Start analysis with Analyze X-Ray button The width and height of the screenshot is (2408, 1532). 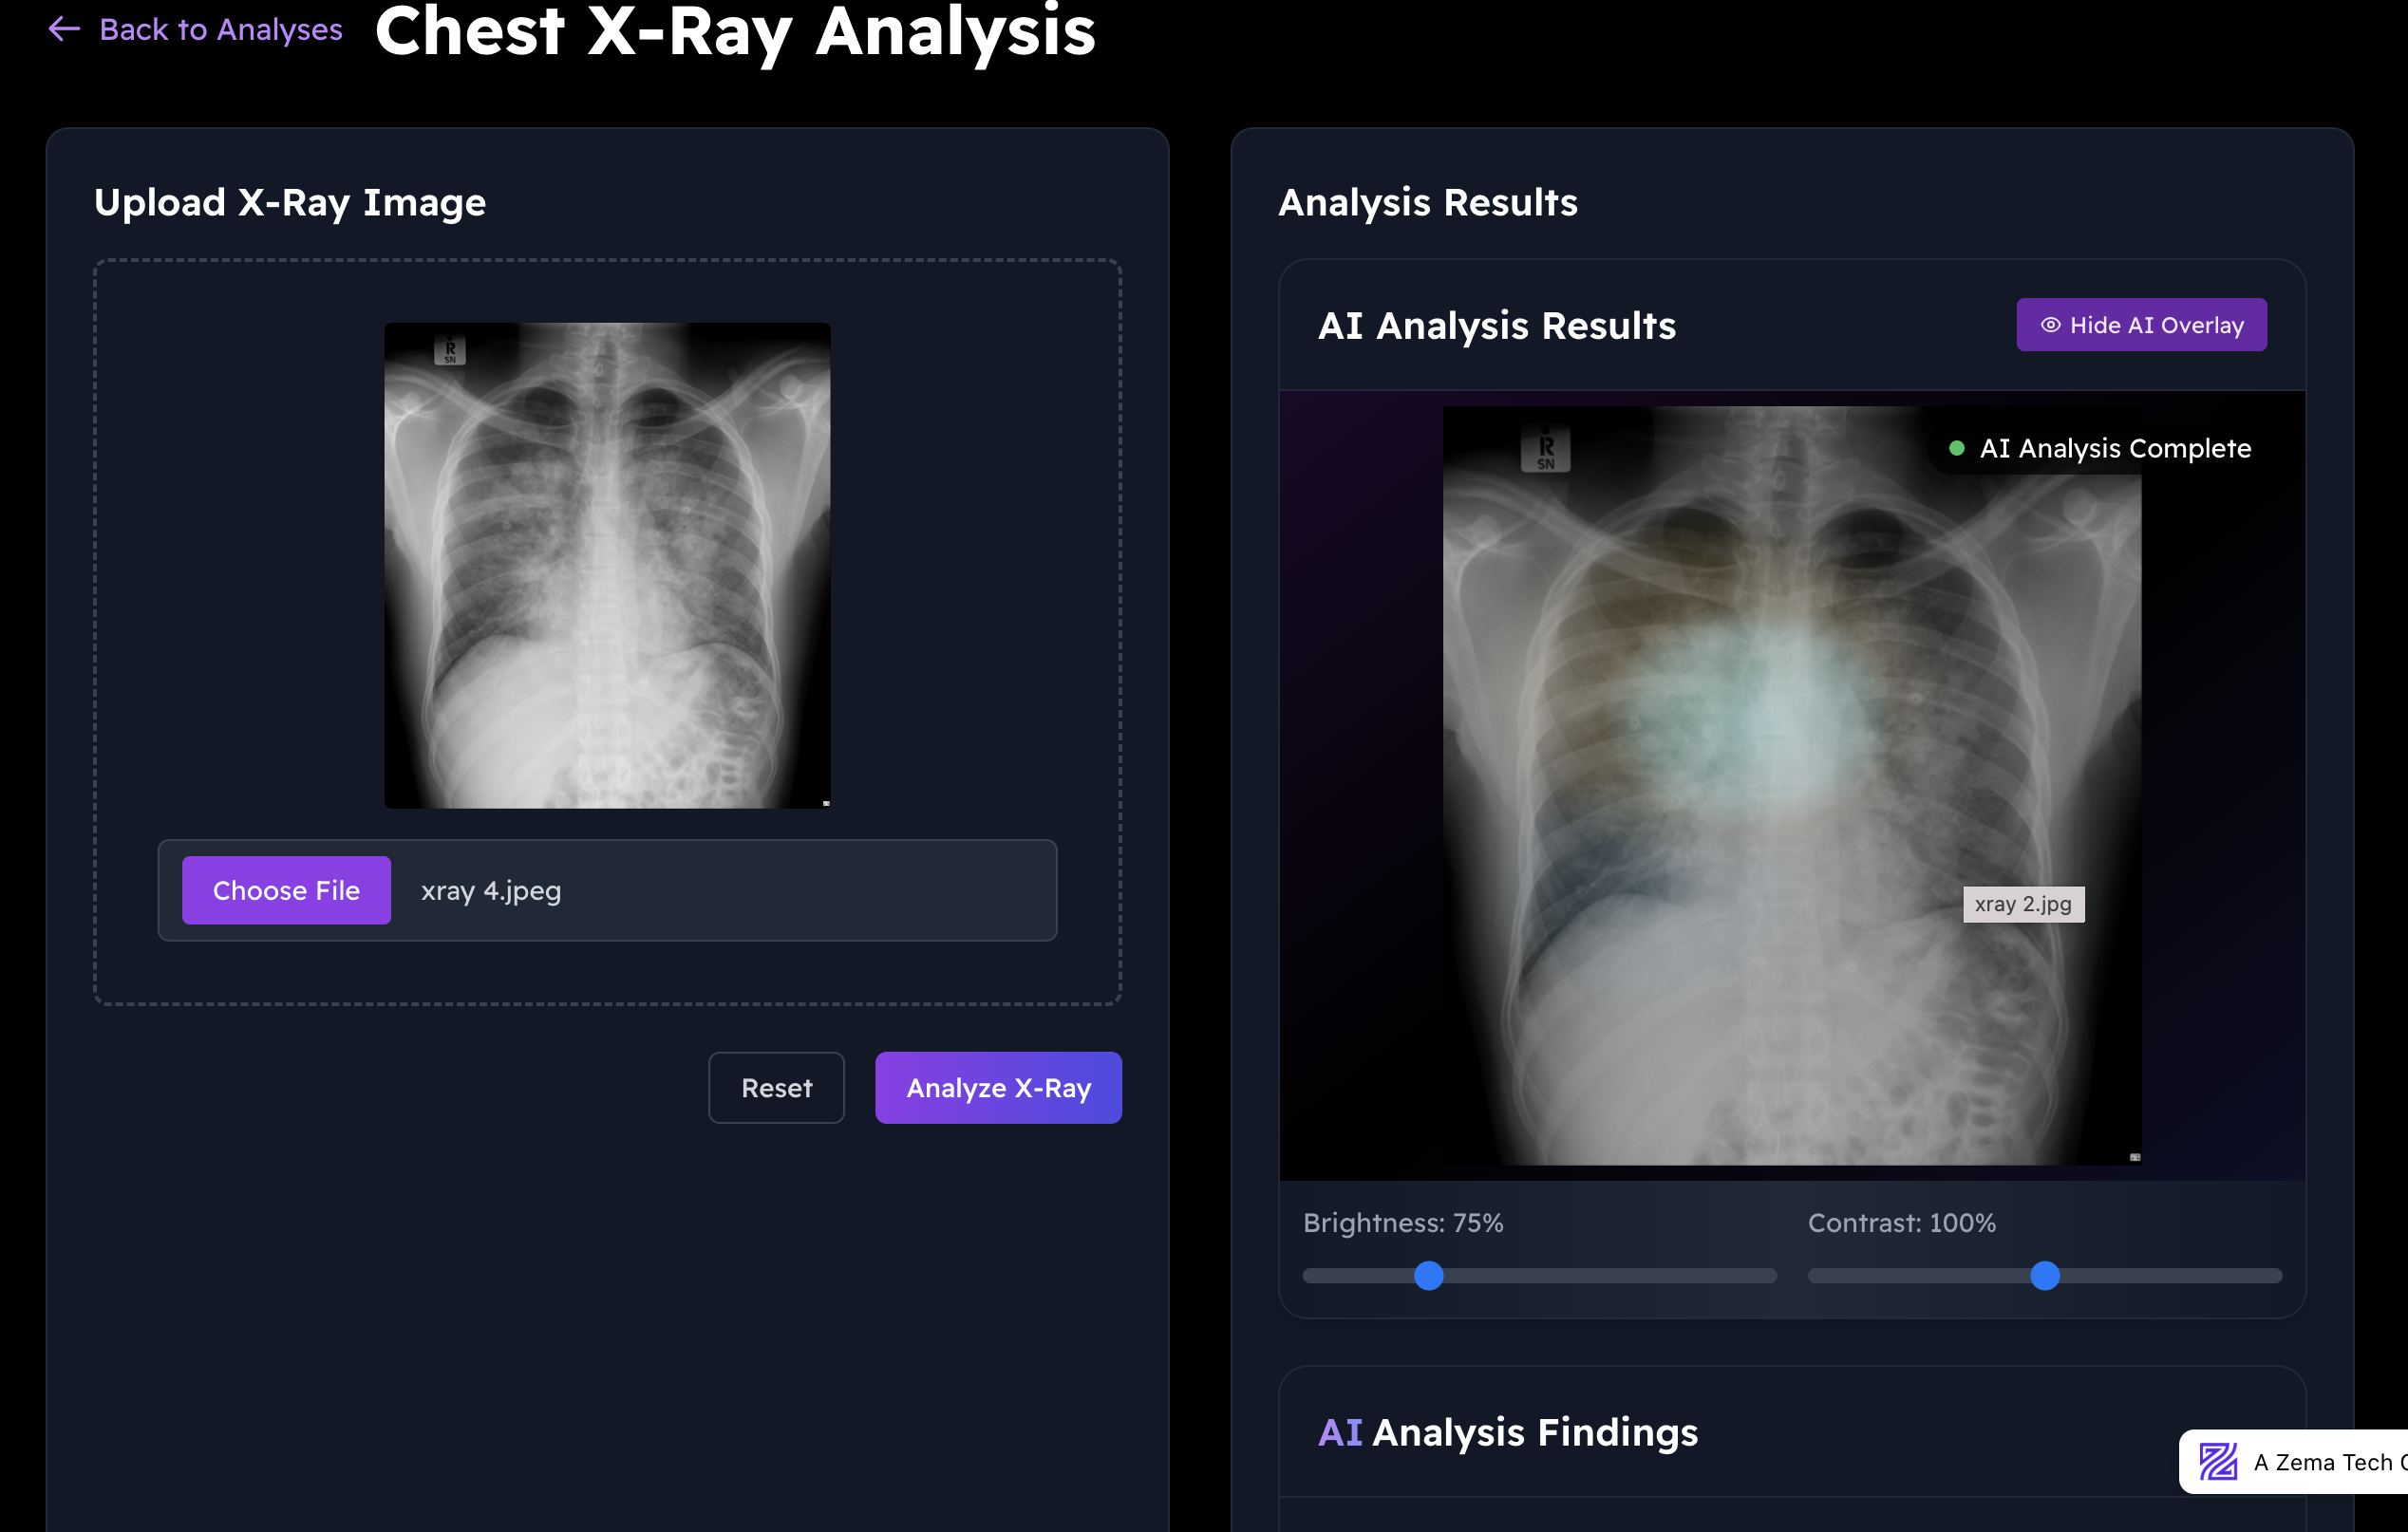click(997, 1087)
